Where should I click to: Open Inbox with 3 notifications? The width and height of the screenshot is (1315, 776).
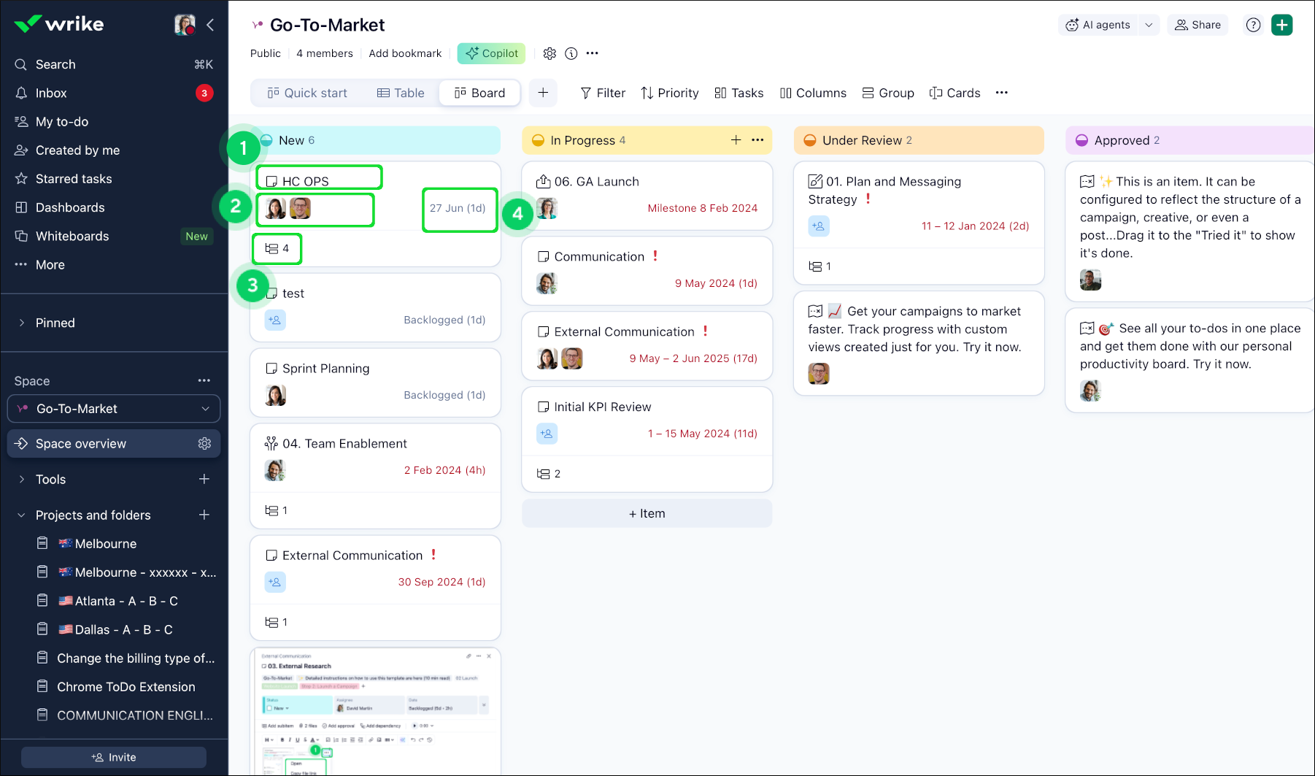pos(114,93)
